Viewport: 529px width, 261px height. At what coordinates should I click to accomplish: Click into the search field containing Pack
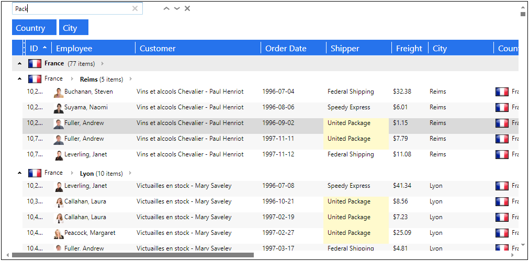(x=73, y=8)
